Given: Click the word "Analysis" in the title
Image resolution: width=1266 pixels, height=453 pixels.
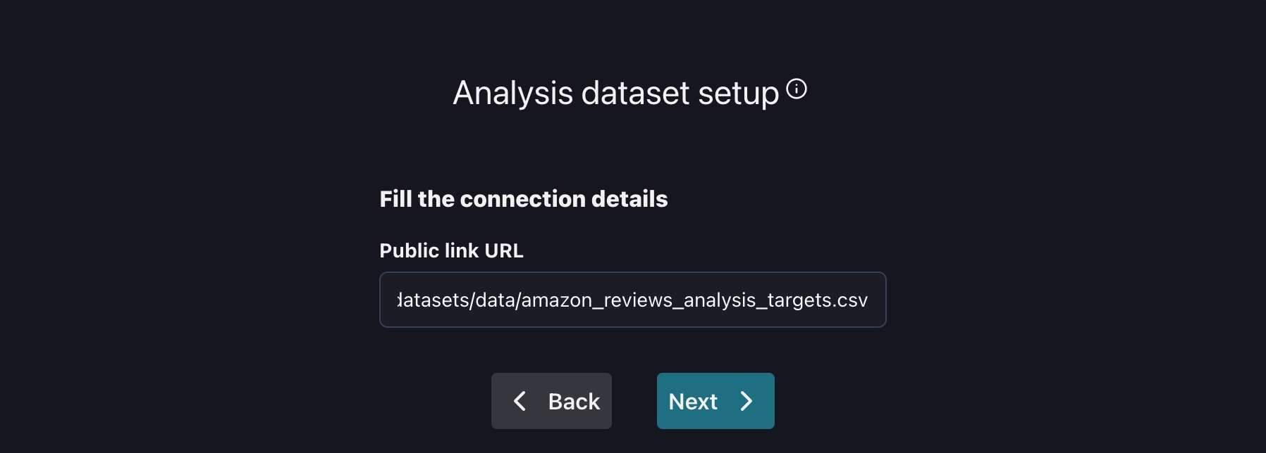Looking at the screenshot, I should [x=512, y=93].
